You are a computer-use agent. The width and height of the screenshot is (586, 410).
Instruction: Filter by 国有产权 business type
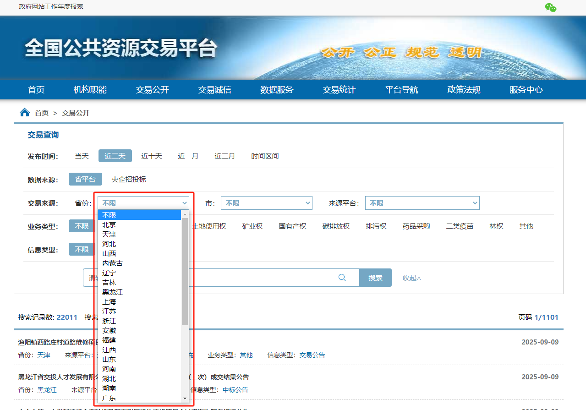(293, 226)
